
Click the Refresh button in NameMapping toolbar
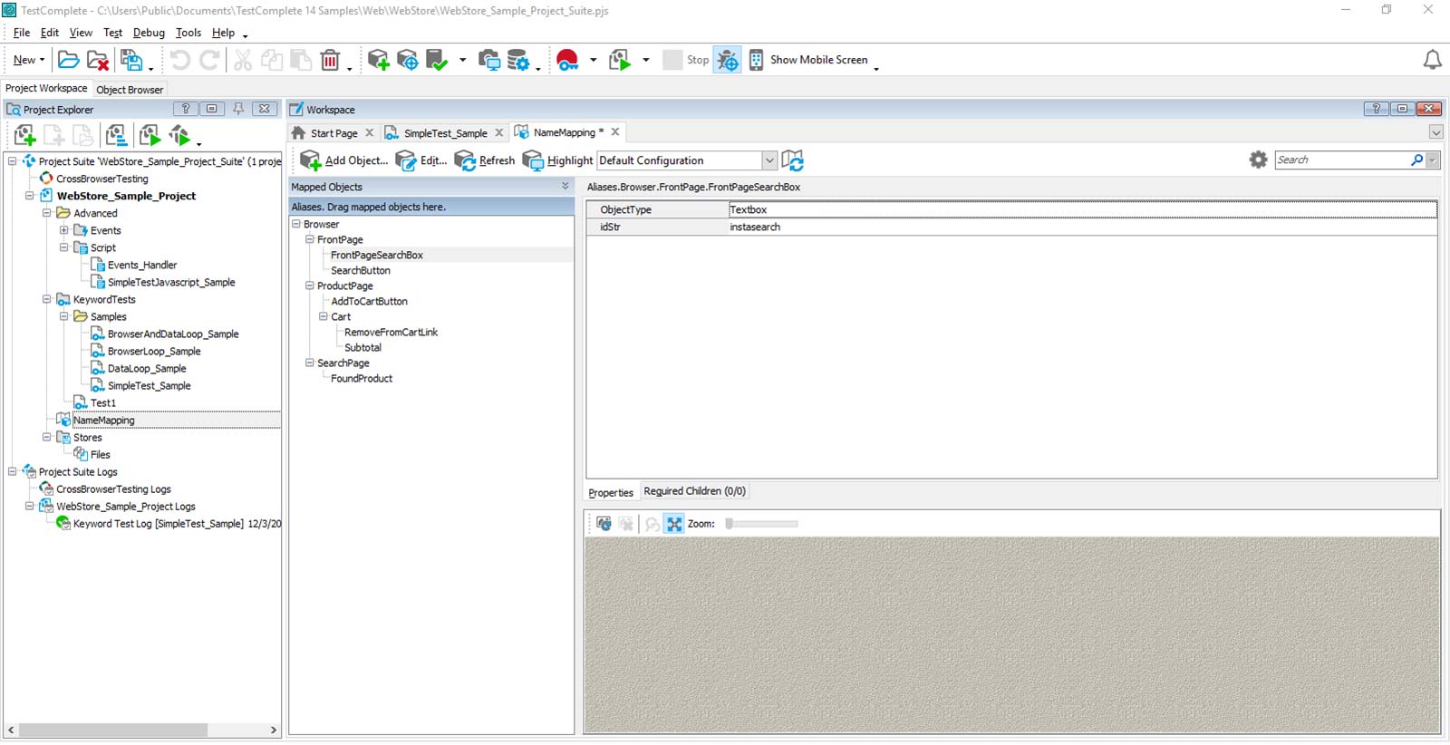tap(485, 160)
